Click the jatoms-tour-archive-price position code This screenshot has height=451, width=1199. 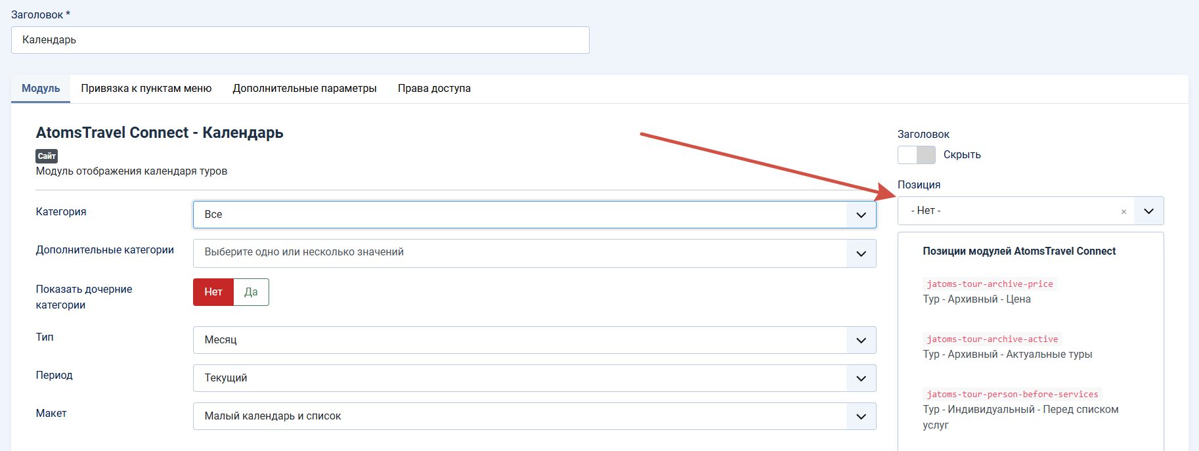pyautogui.click(x=990, y=284)
